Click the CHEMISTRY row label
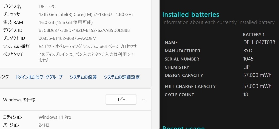Image resolution: width=279 pixels, height=129 pixels. pyautogui.click(x=177, y=67)
